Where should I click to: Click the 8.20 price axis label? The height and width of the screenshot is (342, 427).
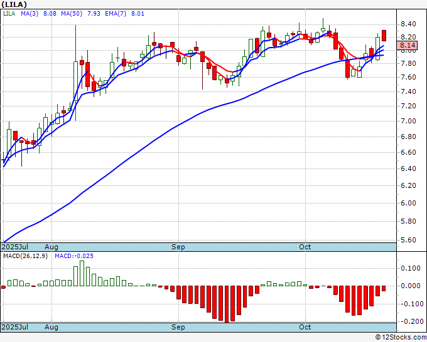408,37
